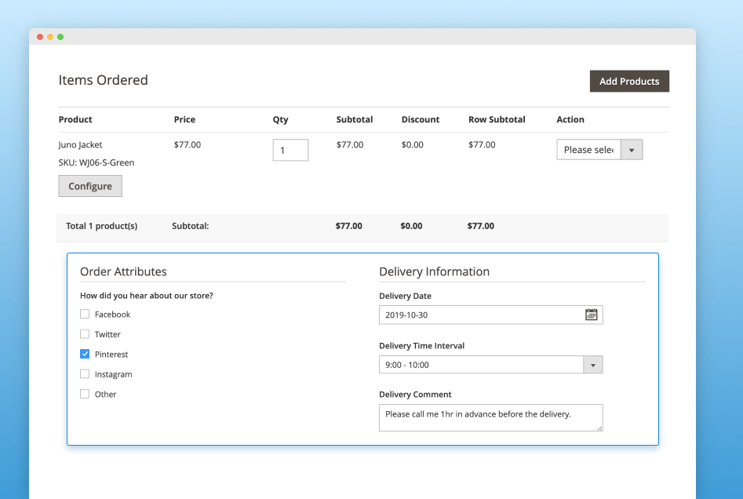
Task: Open the Action 'Please select' dropdown
Action: [x=589, y=150]
